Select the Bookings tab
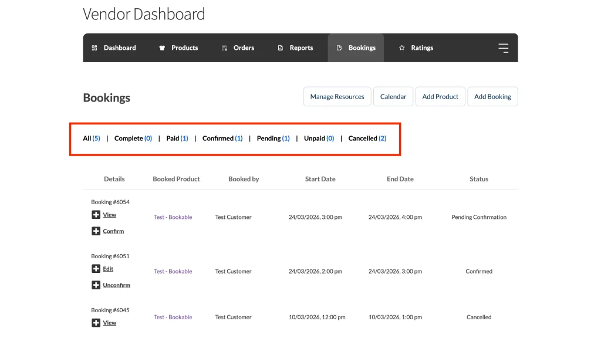 pos(356,48)
